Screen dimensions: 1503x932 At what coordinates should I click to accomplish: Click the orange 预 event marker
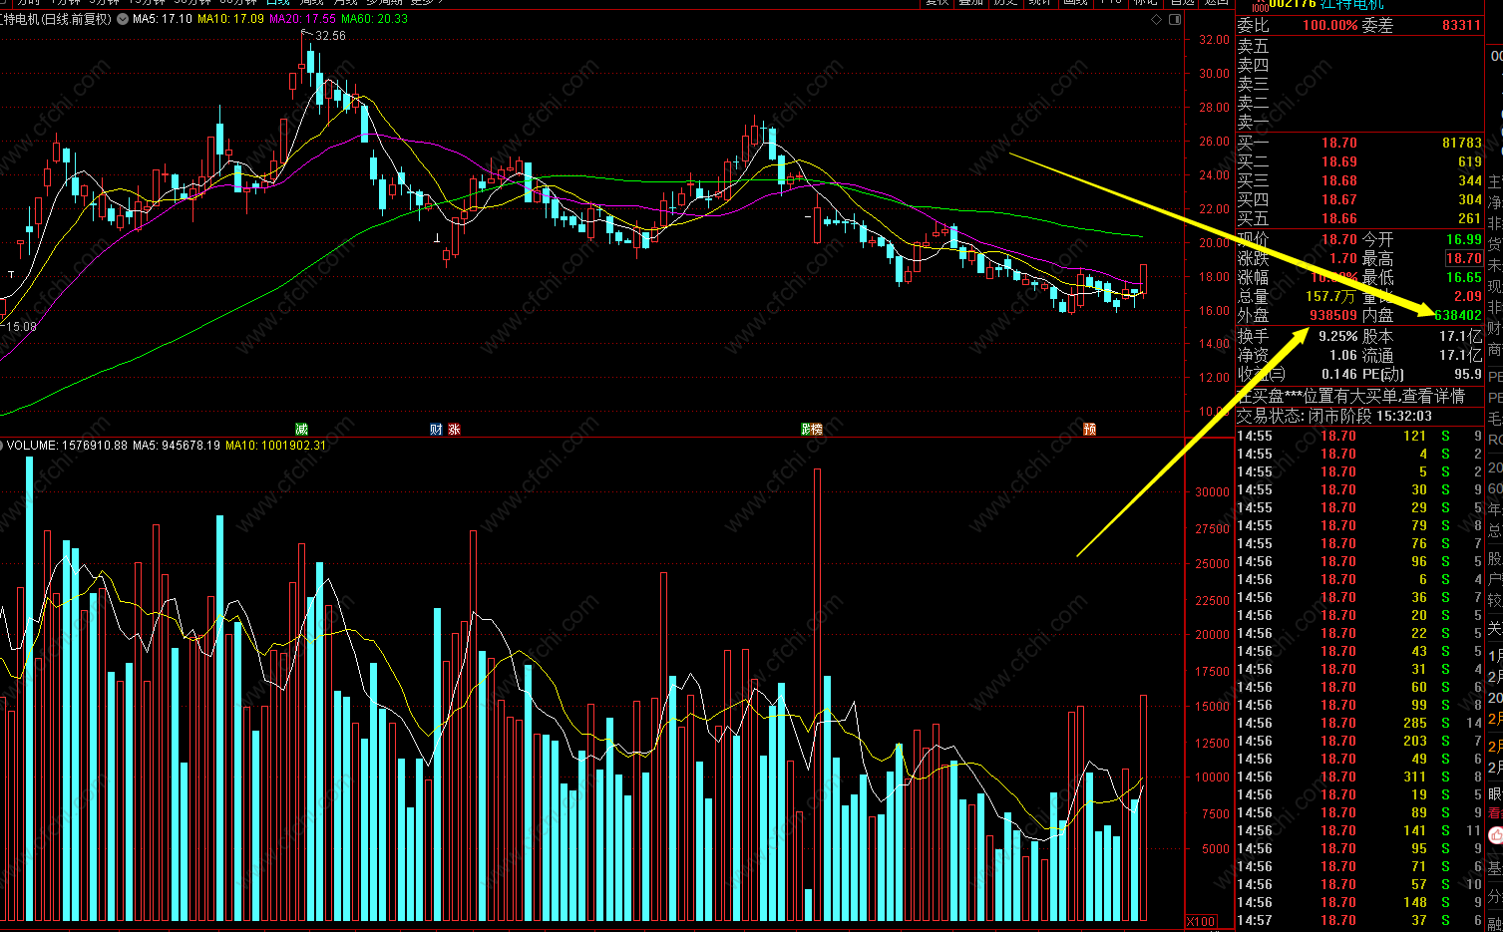point(1089,430)
